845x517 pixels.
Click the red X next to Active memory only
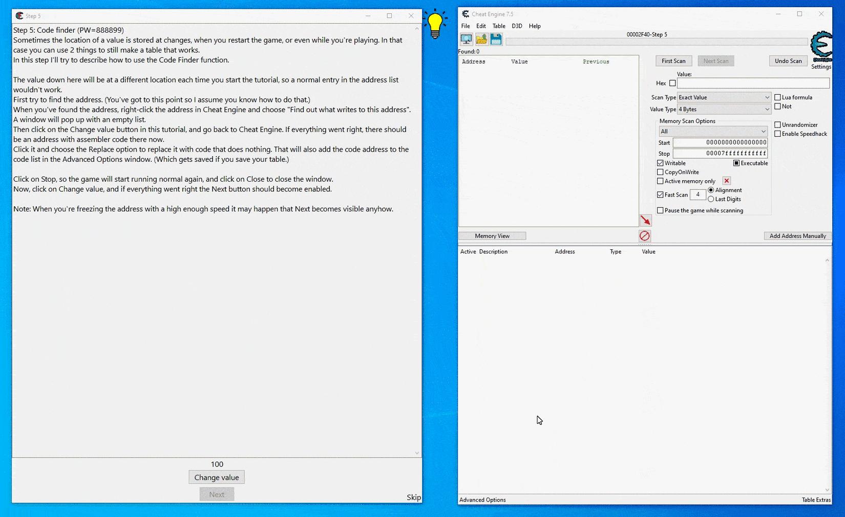(x=727, y=181)
